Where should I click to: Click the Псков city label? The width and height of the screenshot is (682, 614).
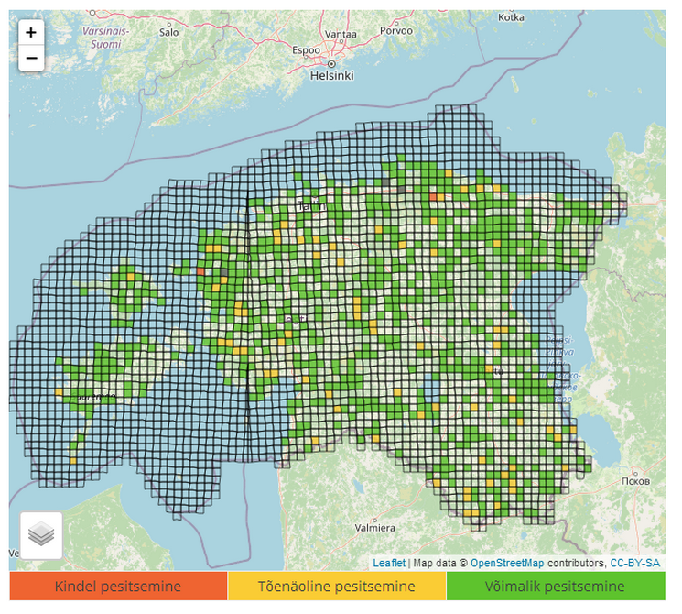(634, 481)
